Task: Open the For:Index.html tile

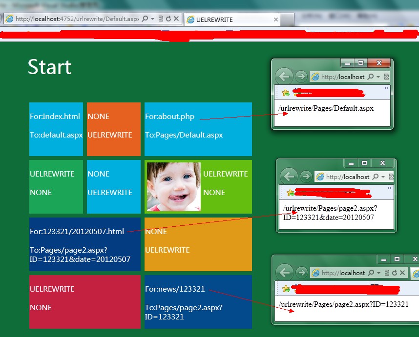Action: point(56,129)
